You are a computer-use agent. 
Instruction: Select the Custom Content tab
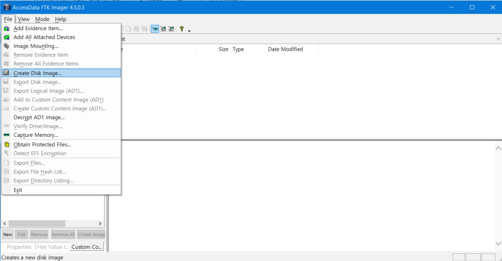click(x=87, y=247)
